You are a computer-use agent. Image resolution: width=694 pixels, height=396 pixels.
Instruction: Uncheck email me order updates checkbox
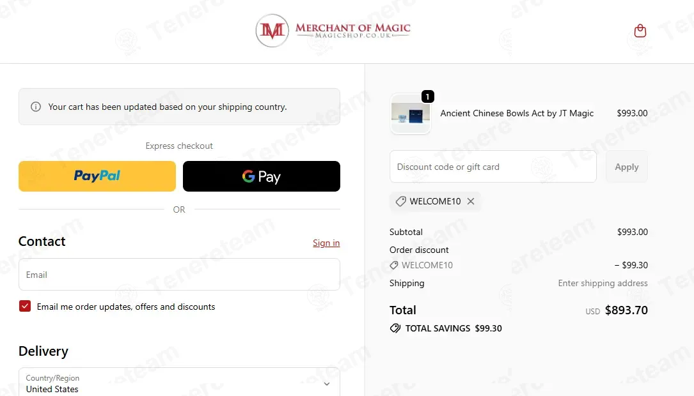click(25, 307)
